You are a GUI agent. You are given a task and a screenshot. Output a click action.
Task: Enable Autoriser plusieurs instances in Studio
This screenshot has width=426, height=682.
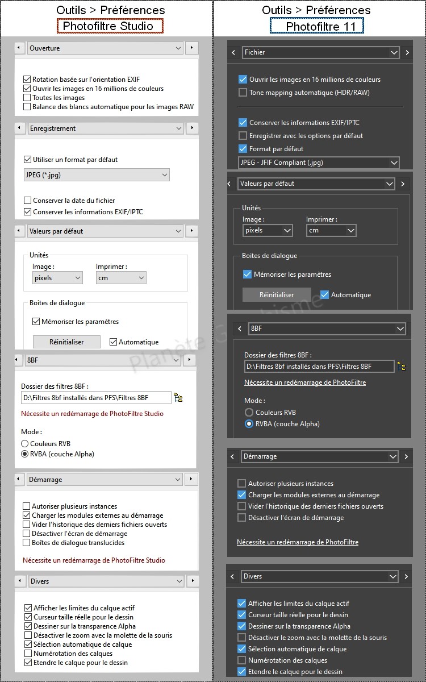26,506
